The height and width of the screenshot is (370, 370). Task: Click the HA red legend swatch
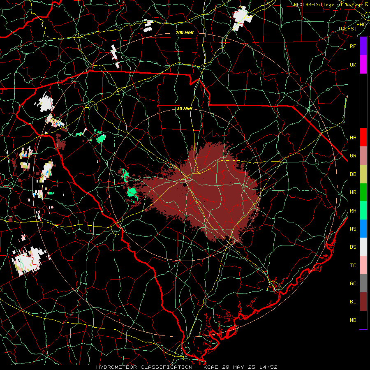[x=363, y=137]
